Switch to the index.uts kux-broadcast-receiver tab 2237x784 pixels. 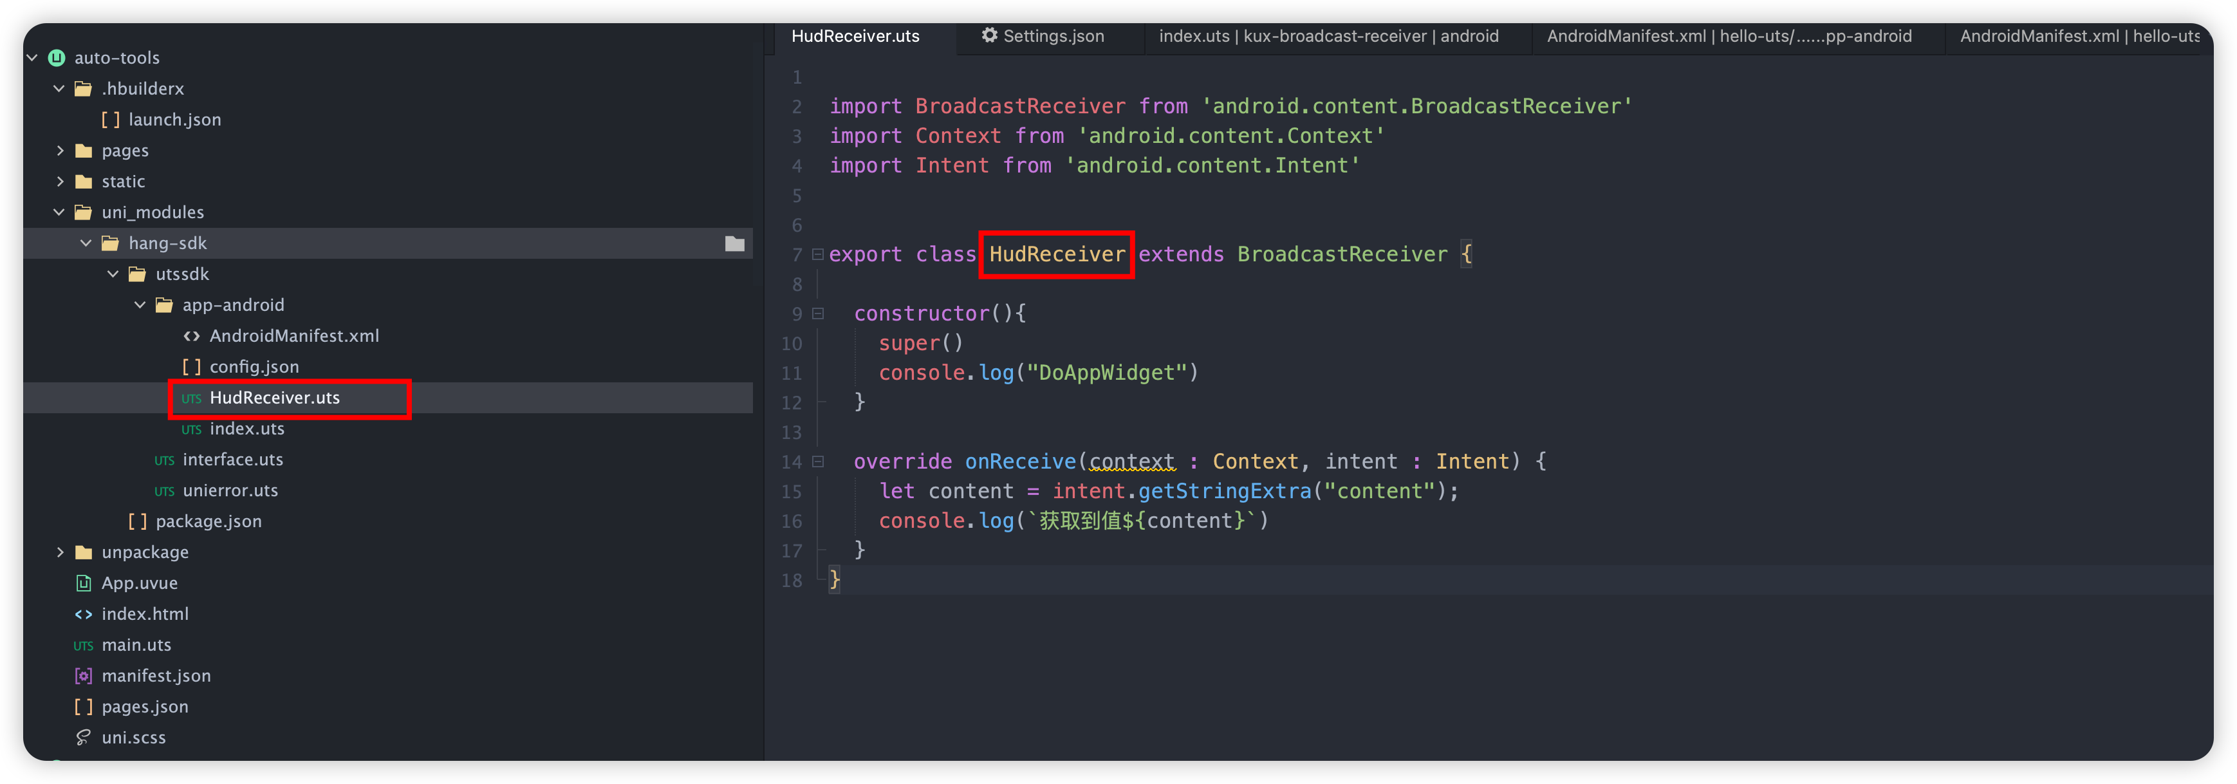pyautogui.click(x=1328, y=35)
